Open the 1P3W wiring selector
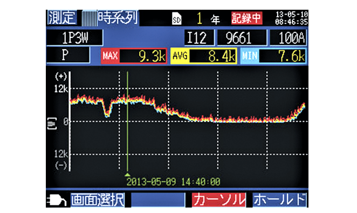Viewport: 357px width, 213px height. point(74,38)
